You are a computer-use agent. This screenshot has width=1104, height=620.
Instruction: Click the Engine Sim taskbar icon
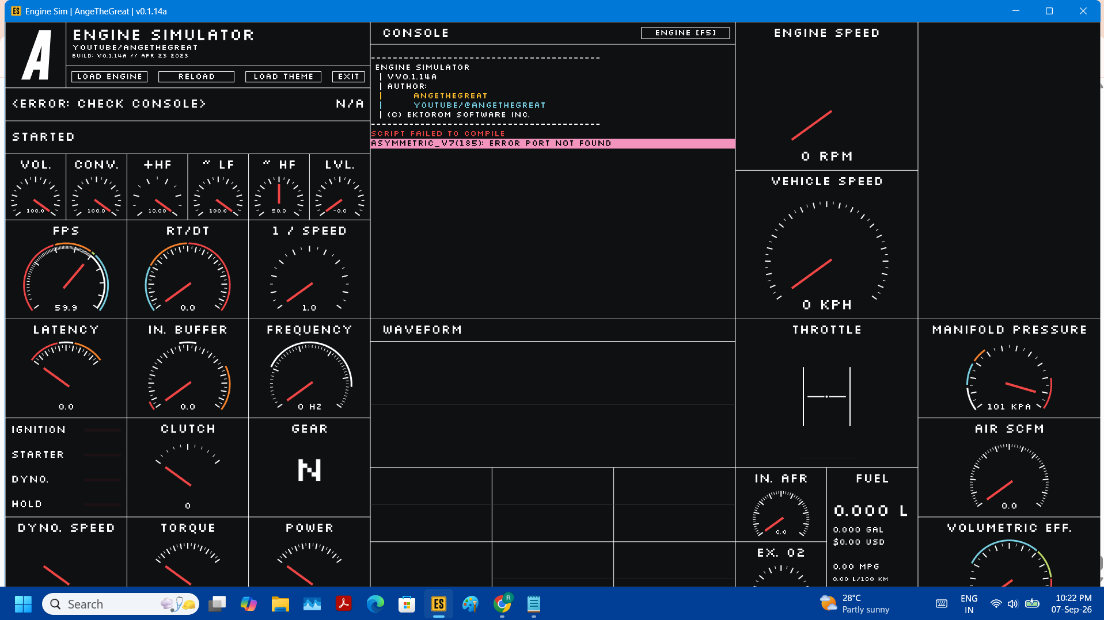[439, 604]
